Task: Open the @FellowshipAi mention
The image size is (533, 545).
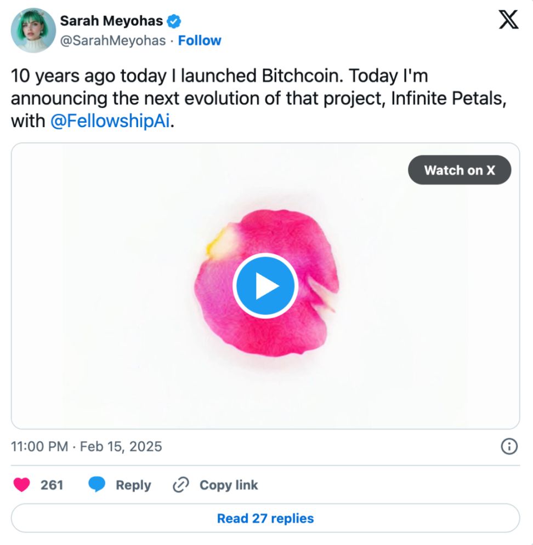Action: coord(111,122)
